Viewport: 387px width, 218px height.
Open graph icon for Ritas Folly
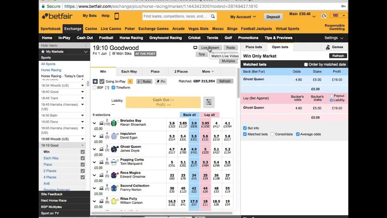pos(101,201)
